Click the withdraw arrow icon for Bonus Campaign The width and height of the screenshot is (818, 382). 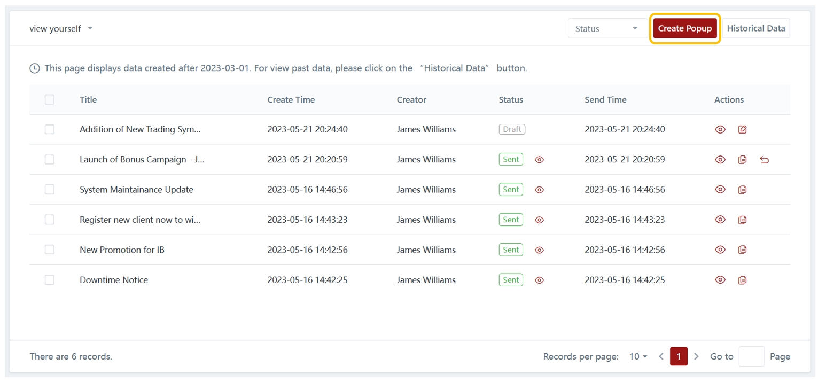(764, 160)
